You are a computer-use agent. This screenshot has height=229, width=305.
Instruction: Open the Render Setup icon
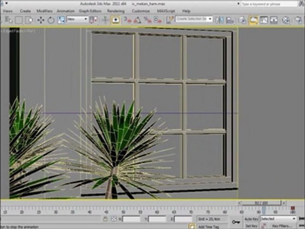click(x=298, y=20)
